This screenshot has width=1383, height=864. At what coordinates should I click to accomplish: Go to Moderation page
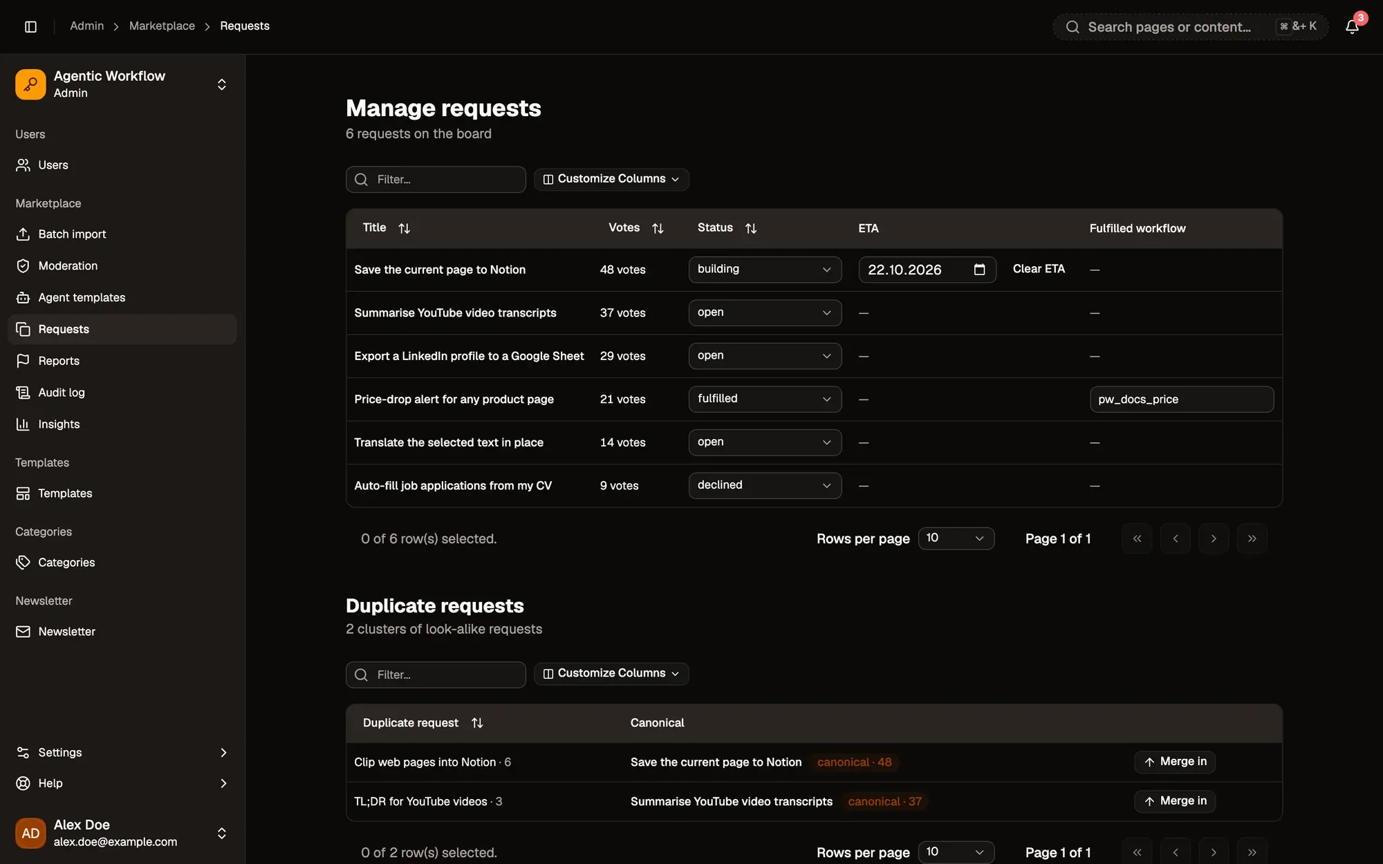pyautogui.click(x=122, y=266)
